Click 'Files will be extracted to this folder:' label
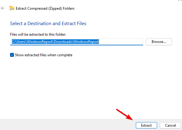The width and height of the screenshot is (182, 130). tap(38, 34)
